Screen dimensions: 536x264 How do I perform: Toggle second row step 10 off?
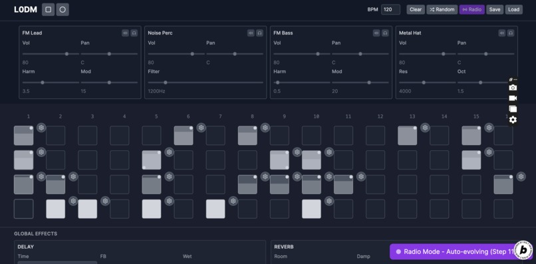[311, 160]
